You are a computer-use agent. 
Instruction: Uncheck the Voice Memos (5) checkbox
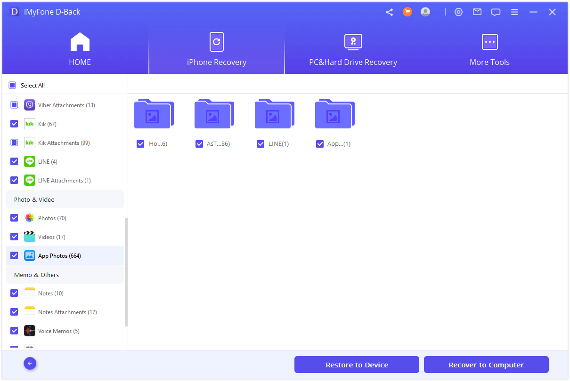coord(14,331)
